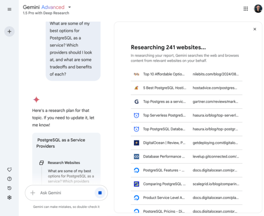Close the researching websites panel

[254, 29]
